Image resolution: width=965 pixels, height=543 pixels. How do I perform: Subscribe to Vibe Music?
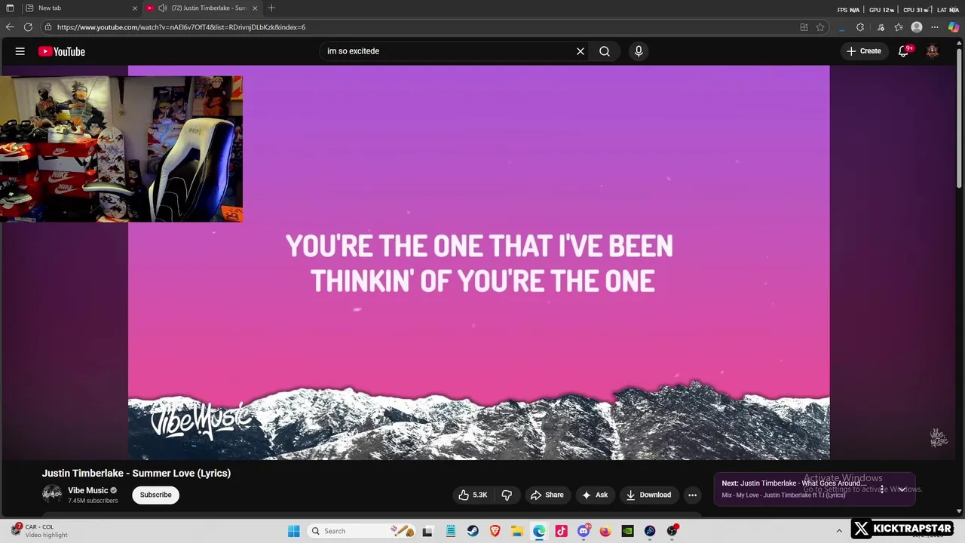pos(155,495)
